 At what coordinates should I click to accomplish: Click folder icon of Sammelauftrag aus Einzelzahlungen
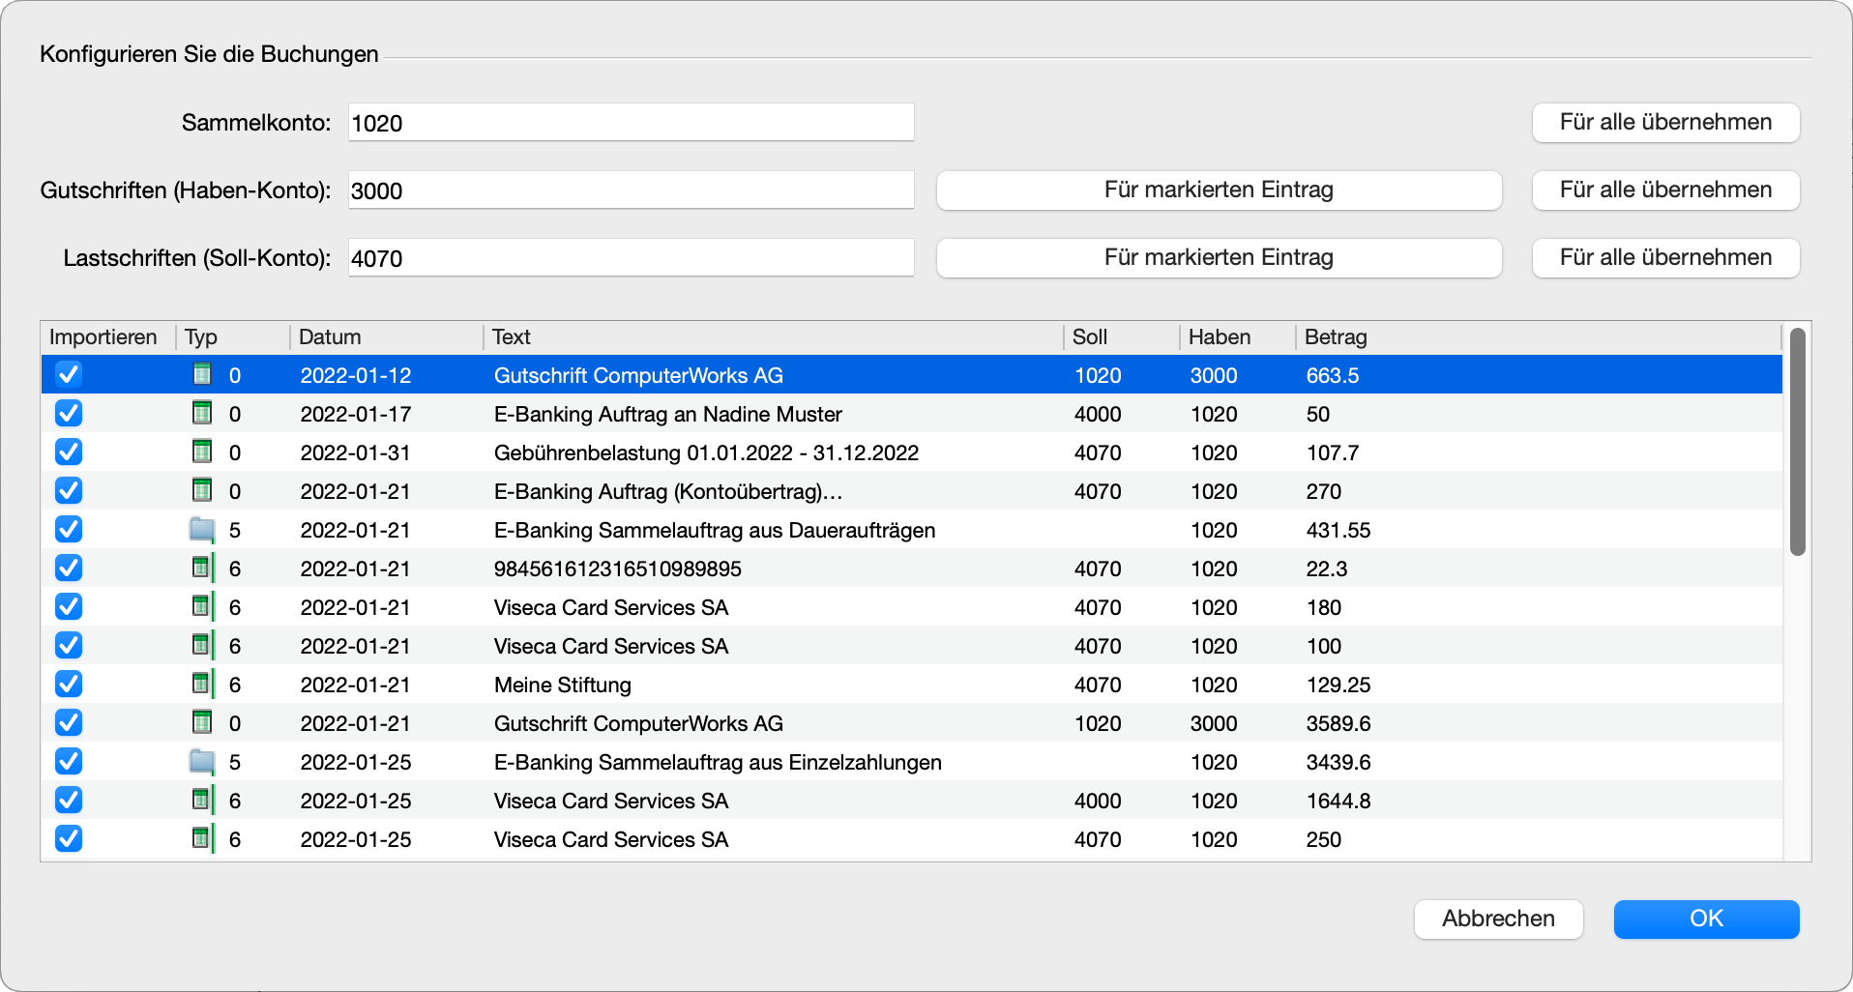202,761
